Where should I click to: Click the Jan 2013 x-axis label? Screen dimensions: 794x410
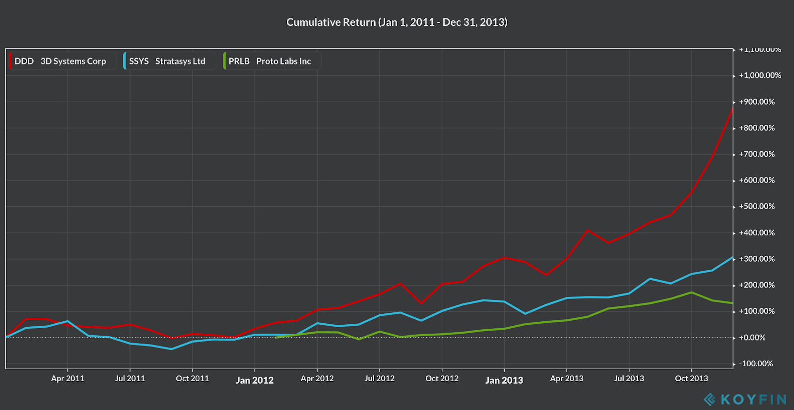coord(504,380)
